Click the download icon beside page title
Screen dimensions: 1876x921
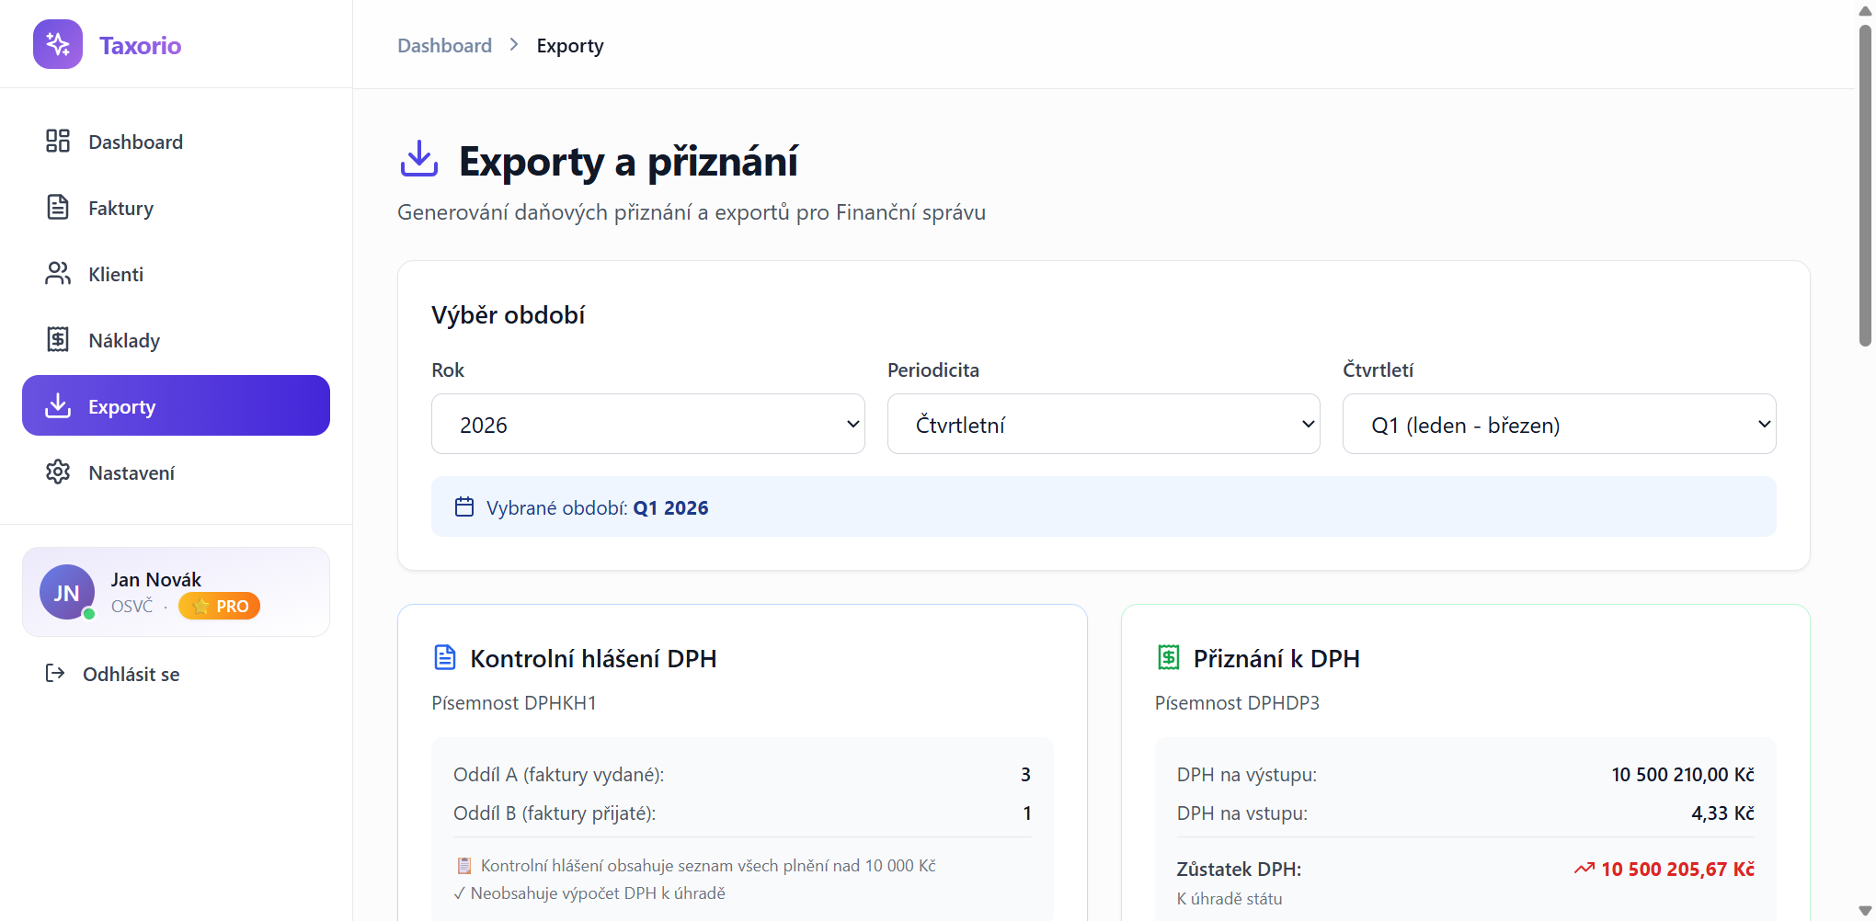pos(419,159)
